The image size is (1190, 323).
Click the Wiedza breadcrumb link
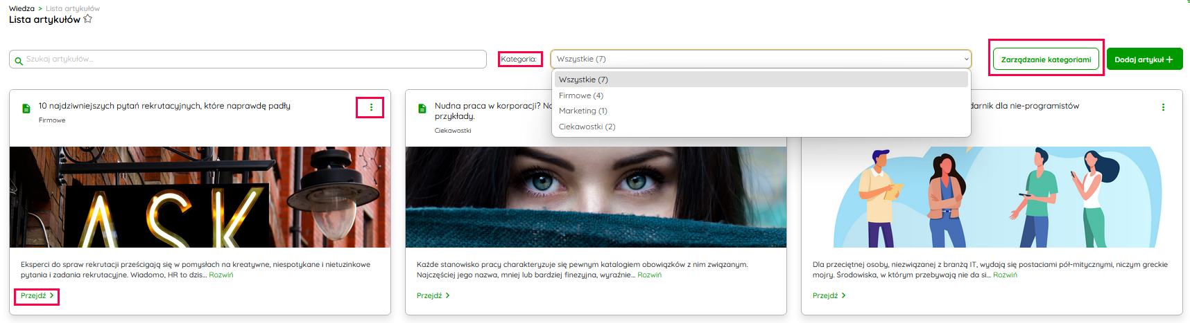coord(21,8)
